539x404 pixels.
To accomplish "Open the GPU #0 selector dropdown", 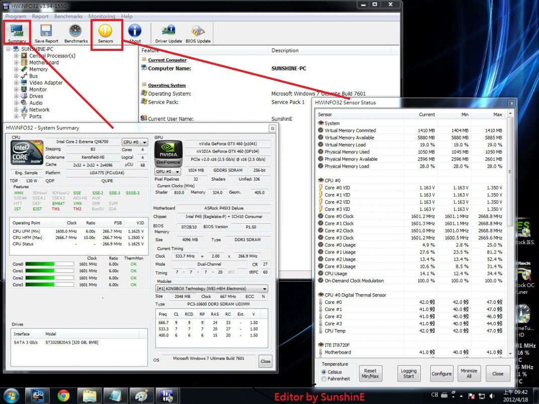I will coord(168,171).
